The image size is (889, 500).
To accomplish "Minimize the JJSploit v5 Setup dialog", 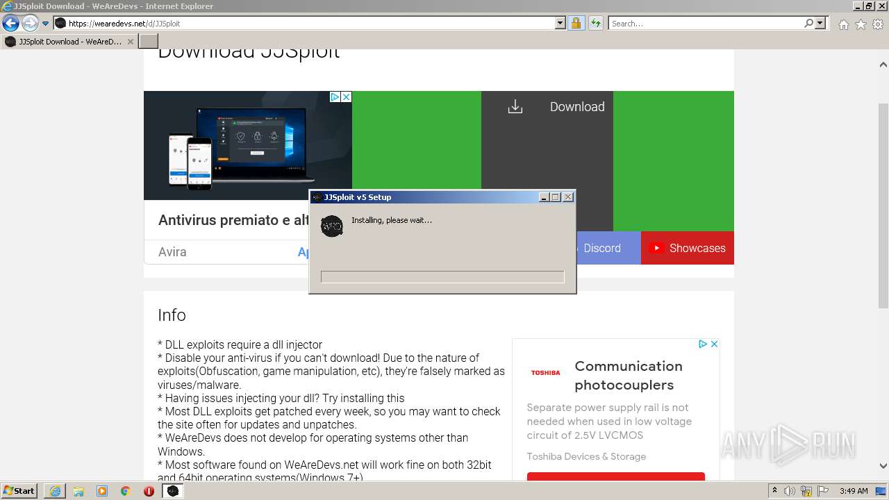I will [545, 197].
